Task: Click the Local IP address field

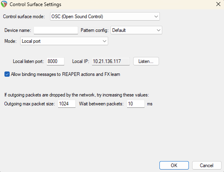Action: (x=111, y=61)
